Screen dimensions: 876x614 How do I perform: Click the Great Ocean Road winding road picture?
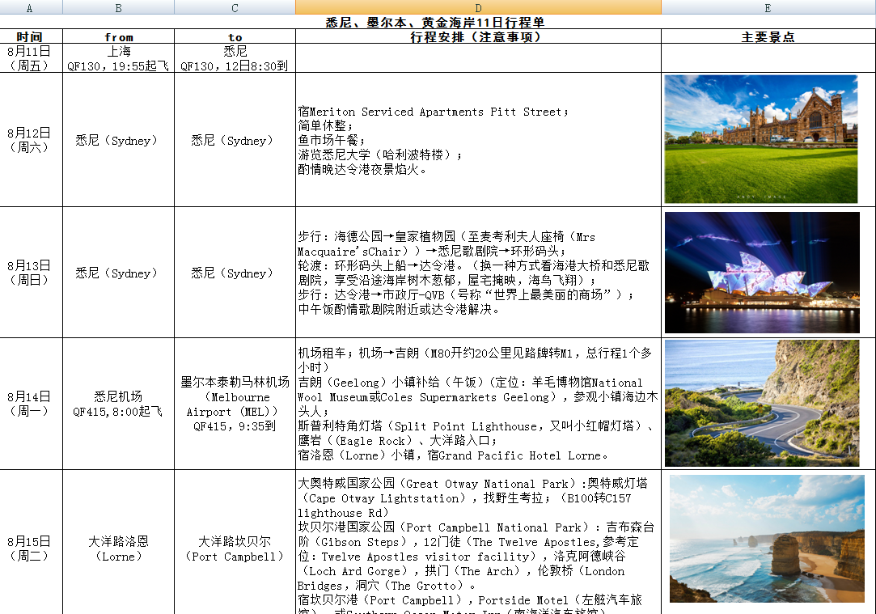761,403
